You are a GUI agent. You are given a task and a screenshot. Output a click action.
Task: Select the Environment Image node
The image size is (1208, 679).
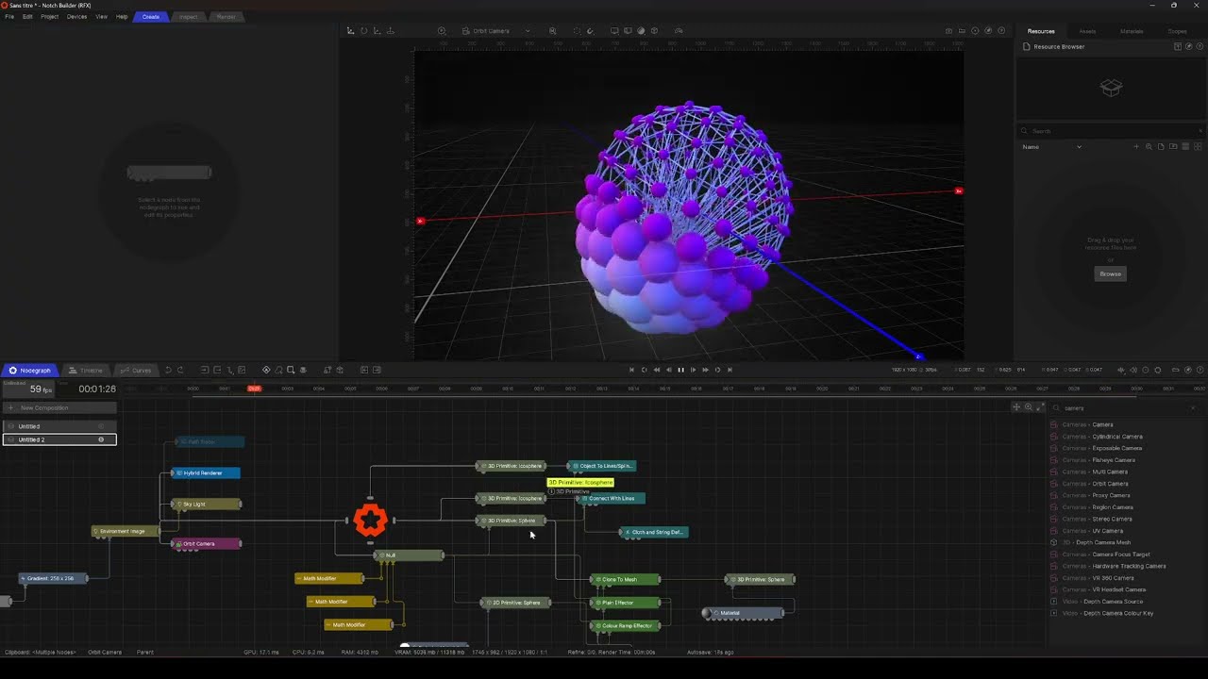click(x=126, y=531)
